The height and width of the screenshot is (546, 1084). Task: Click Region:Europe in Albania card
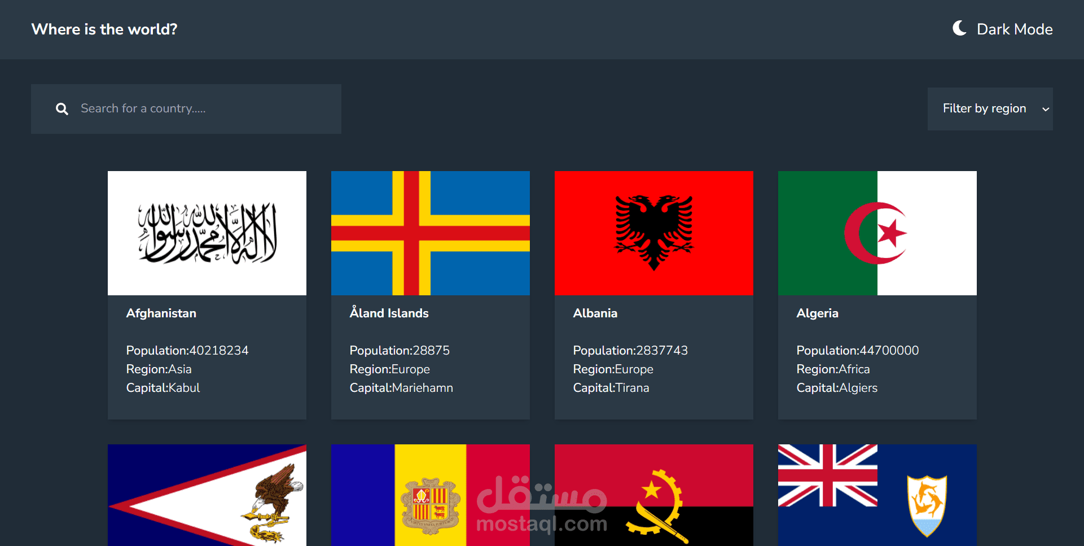click(x=613, y=369)
